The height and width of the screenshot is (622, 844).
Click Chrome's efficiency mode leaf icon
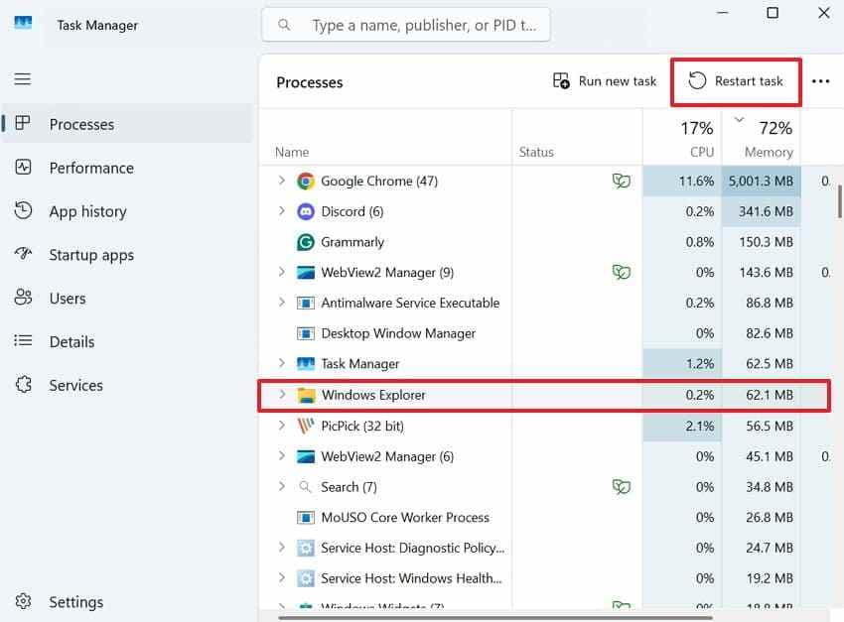(x=622, y=182)
